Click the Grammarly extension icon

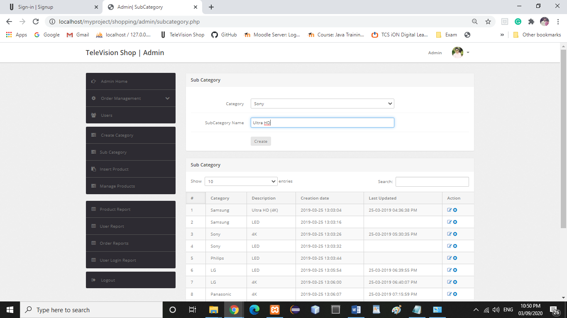518,22
